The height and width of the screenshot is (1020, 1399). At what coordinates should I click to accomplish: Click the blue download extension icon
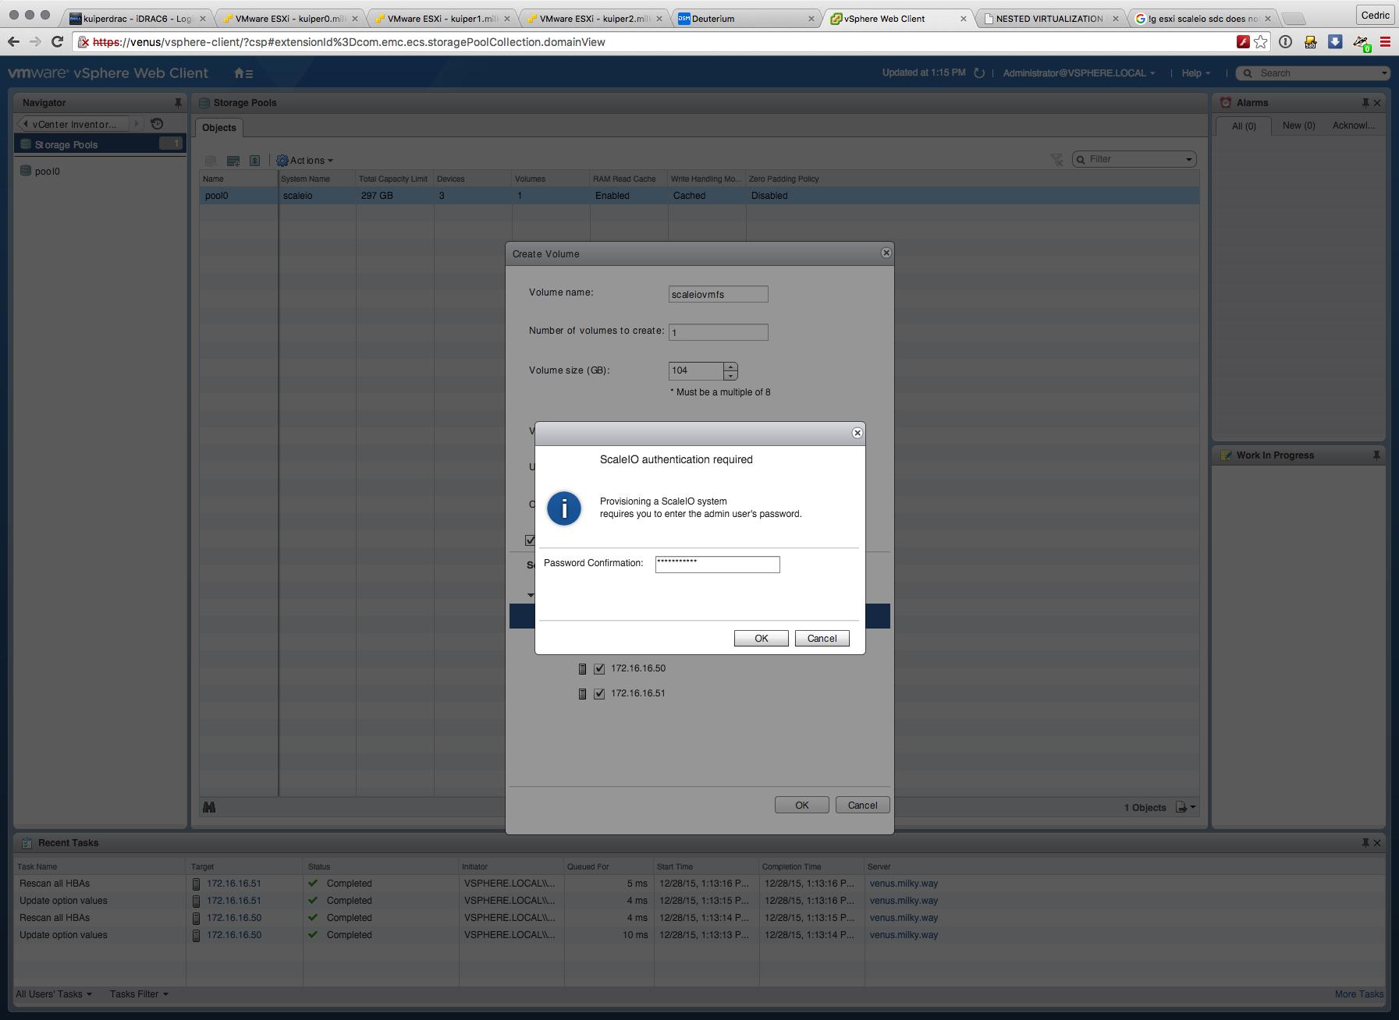(1336, 42)
